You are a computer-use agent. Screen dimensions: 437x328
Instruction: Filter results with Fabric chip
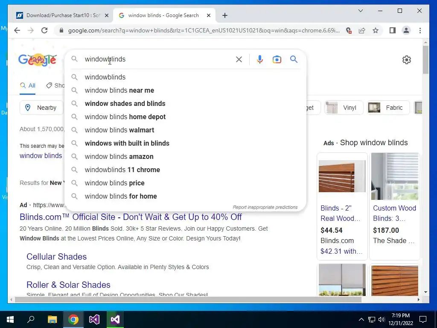[388, 108]
